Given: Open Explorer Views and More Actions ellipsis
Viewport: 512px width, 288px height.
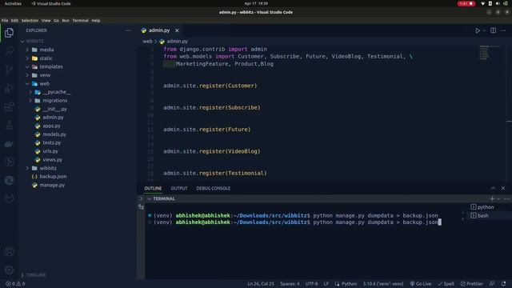Looking at the screenshot, I should click(x=128, y=30).
